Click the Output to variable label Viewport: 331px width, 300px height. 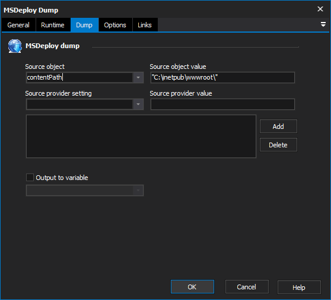pos(62,178)
